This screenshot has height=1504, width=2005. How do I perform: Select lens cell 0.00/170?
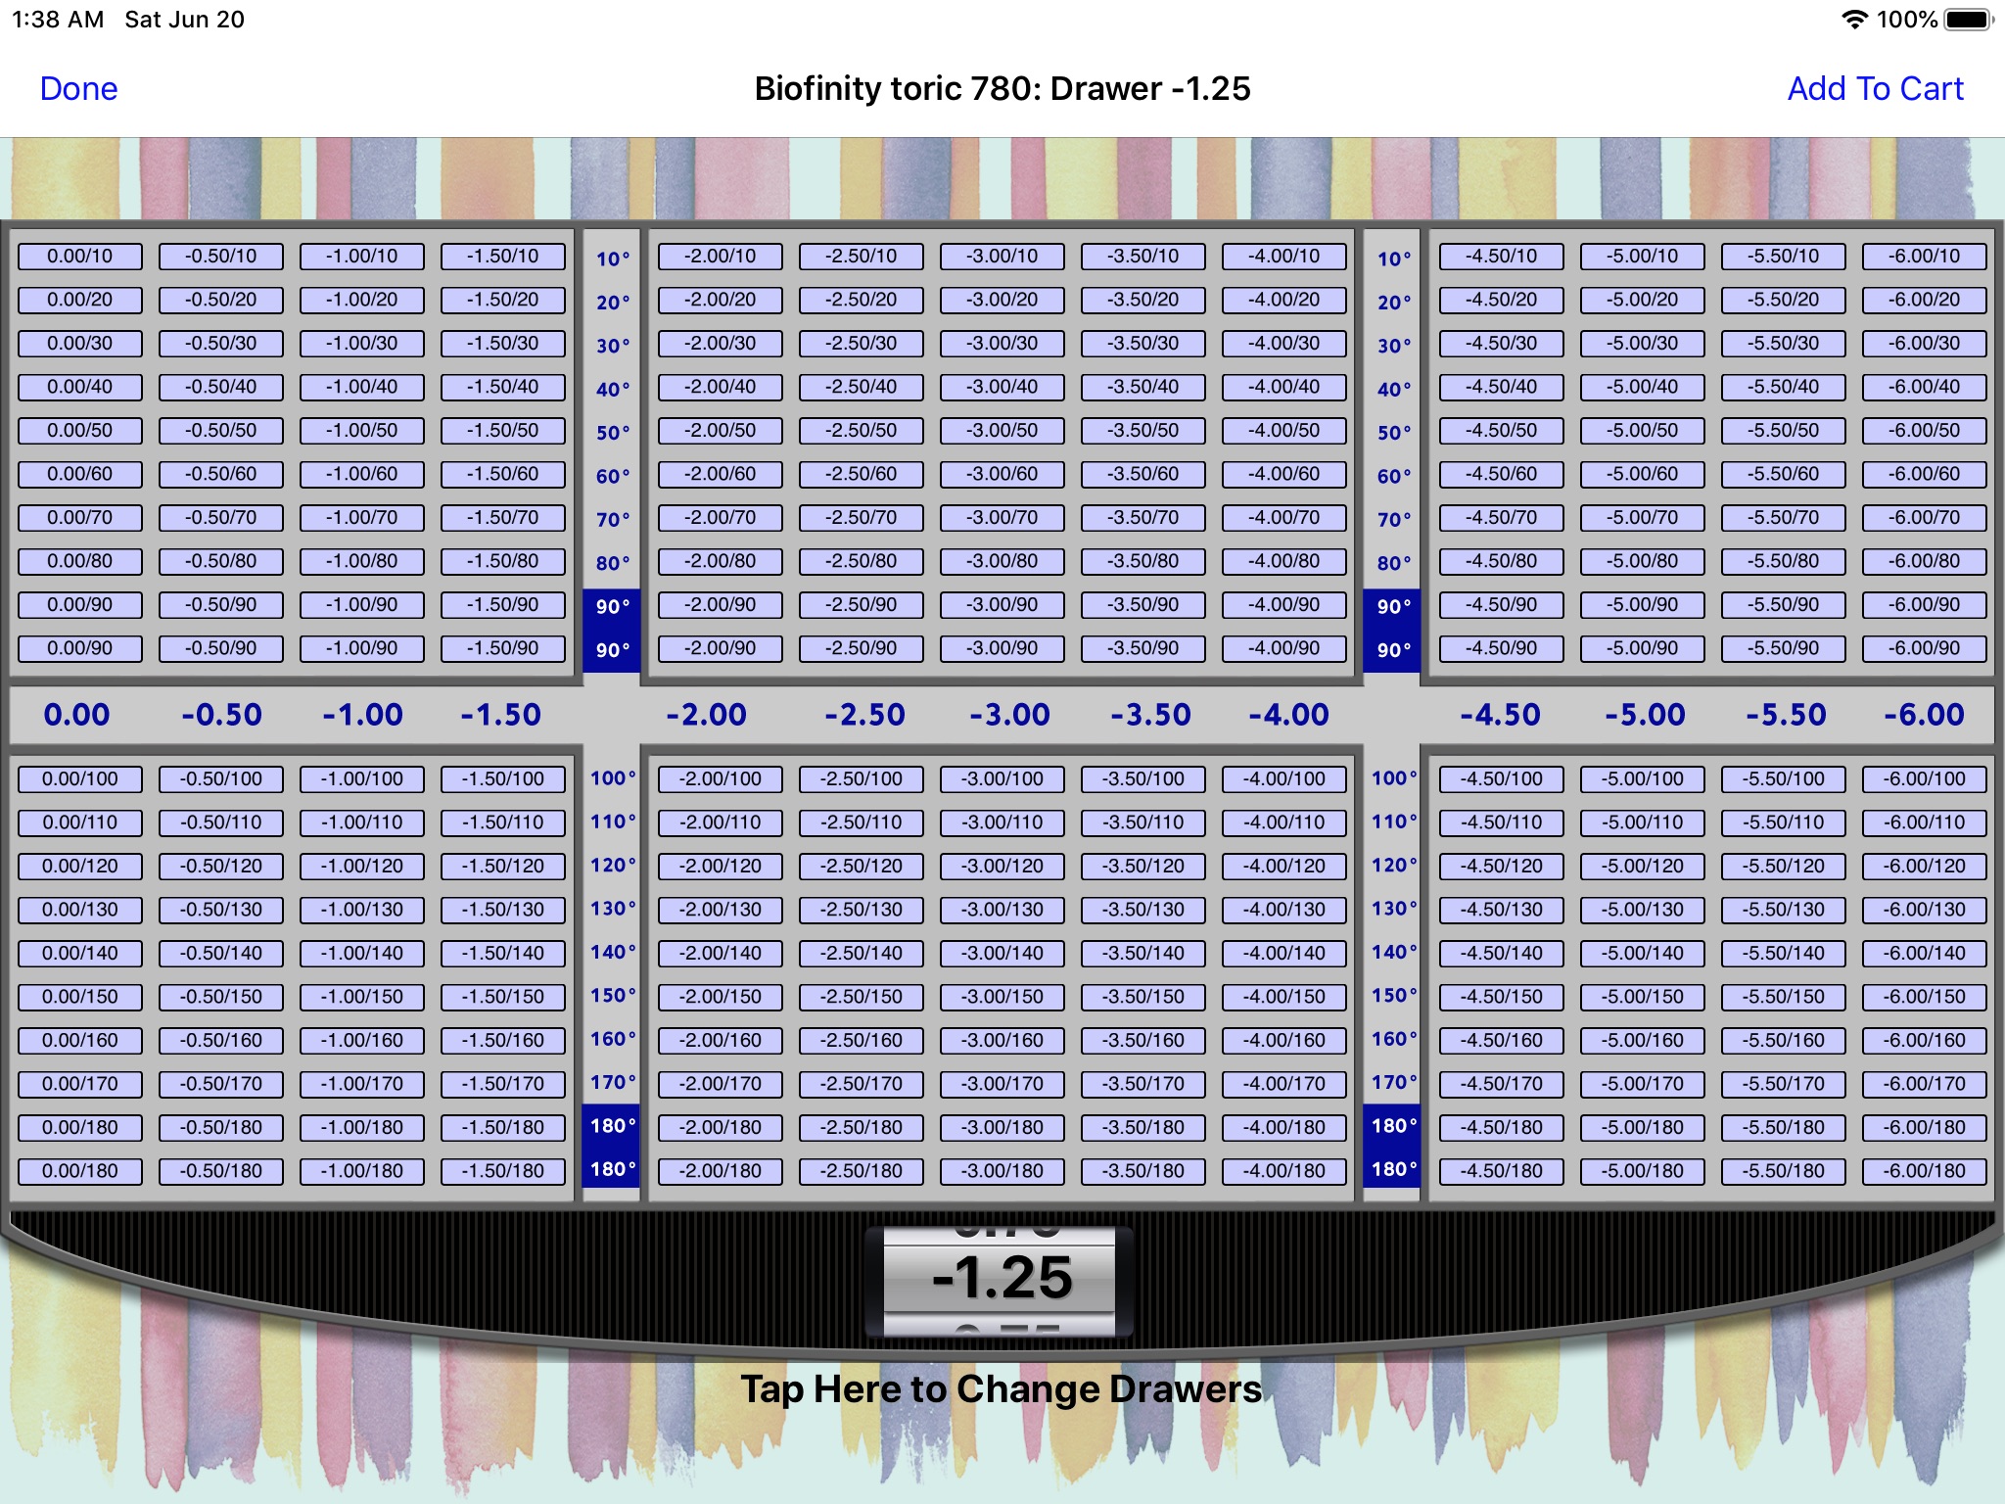tap(80, 1084)
